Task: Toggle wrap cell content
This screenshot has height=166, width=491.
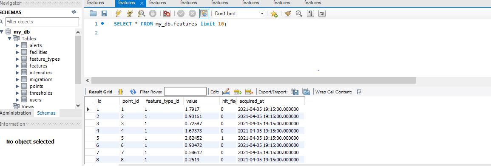Action: (359, 92)
